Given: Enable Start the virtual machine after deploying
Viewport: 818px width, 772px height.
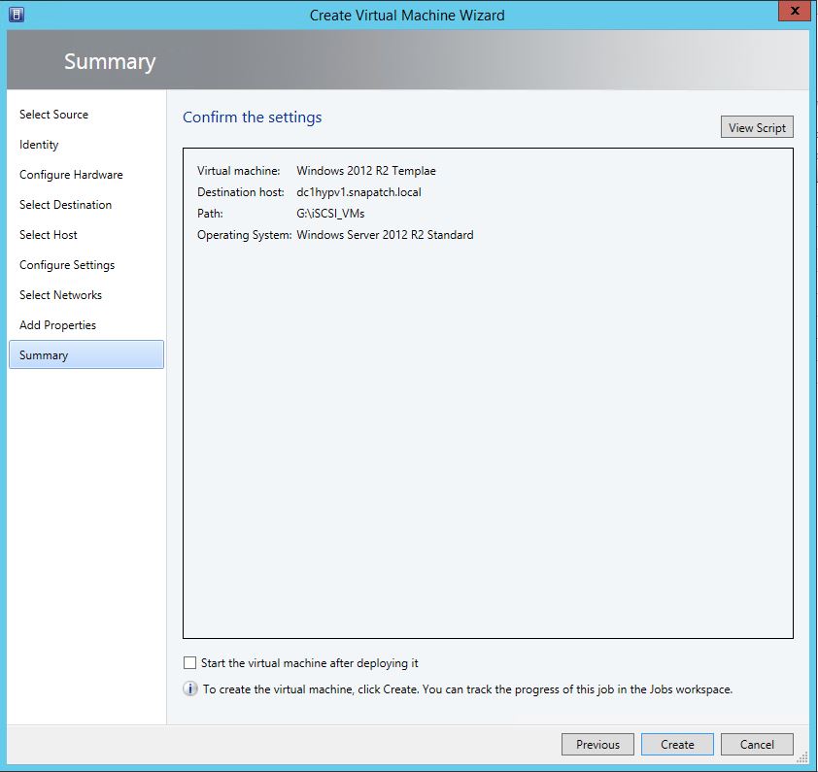Looking at the screenshot, I should click(189, 663).
